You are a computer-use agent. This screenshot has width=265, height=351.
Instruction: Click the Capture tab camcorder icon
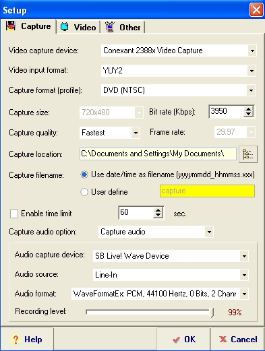(11, 26)
